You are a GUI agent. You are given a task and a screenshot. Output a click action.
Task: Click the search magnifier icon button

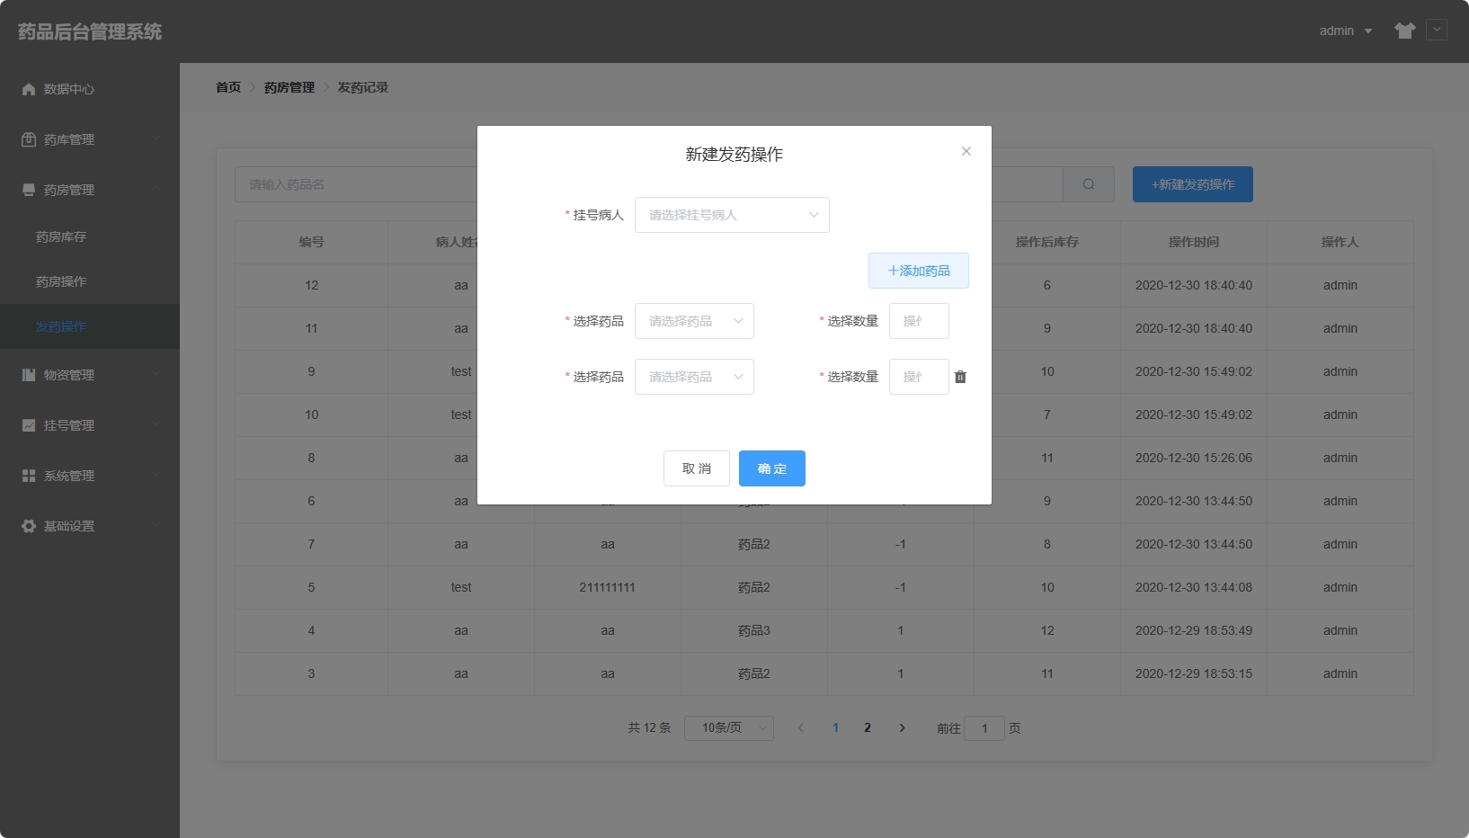[x=1089, y=184]
